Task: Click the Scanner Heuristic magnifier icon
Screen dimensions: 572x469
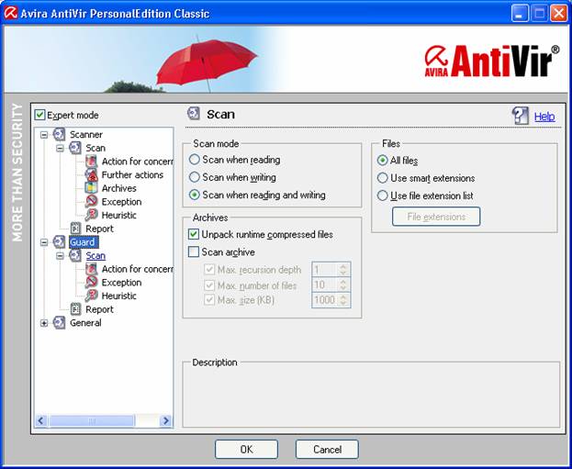Action: [x=91, y=215]
